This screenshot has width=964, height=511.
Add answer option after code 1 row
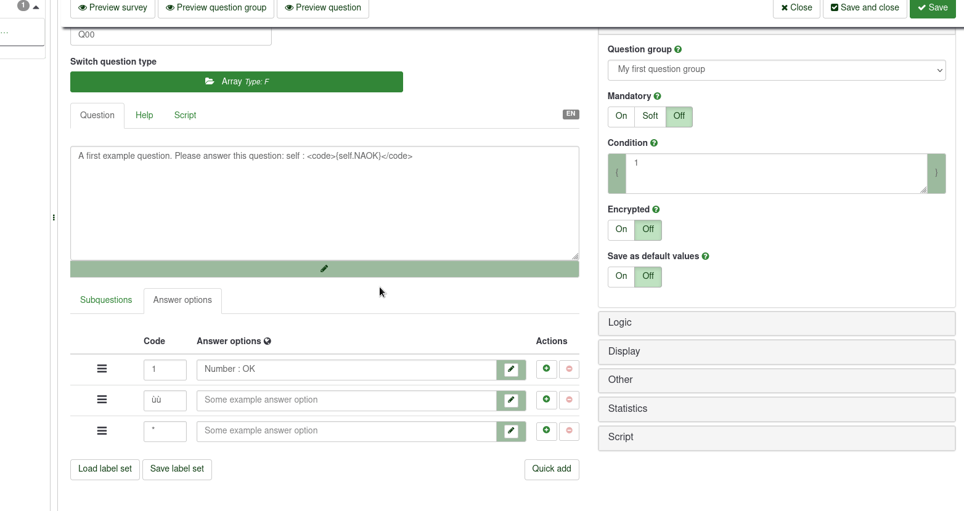tap(546, 369)
